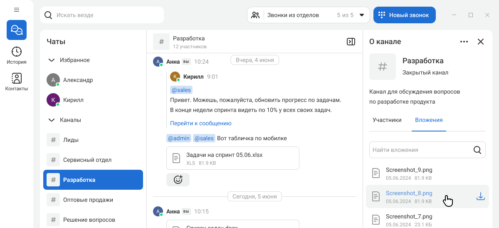Switch to the Participants tab
The image size is (499, 228).
tap(387, 120)
